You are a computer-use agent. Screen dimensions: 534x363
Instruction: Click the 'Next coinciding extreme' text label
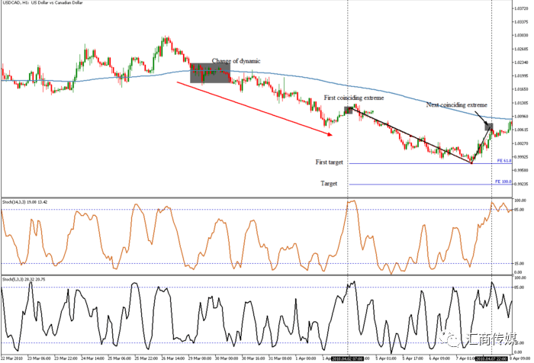click(457, 105)
